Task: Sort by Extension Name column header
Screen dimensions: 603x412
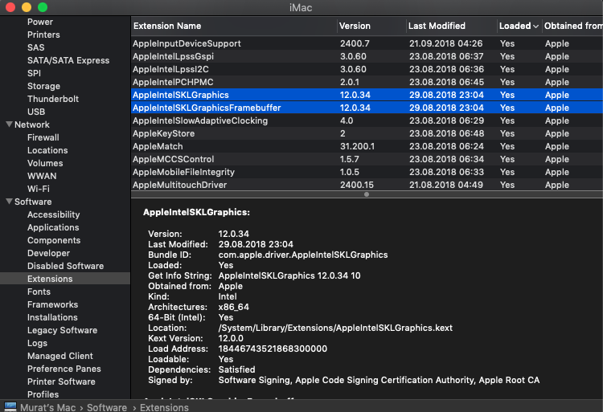Action: [234, 27]
